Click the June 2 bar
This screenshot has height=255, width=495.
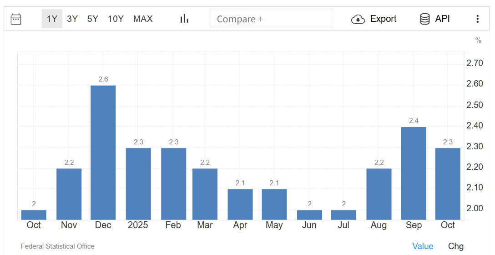(309, 215)
